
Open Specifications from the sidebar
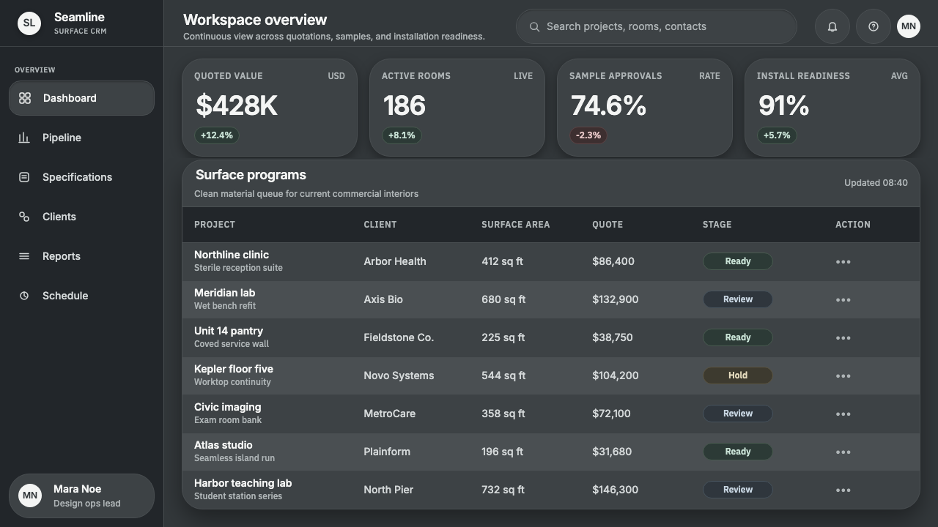click(x=81, y=177)
